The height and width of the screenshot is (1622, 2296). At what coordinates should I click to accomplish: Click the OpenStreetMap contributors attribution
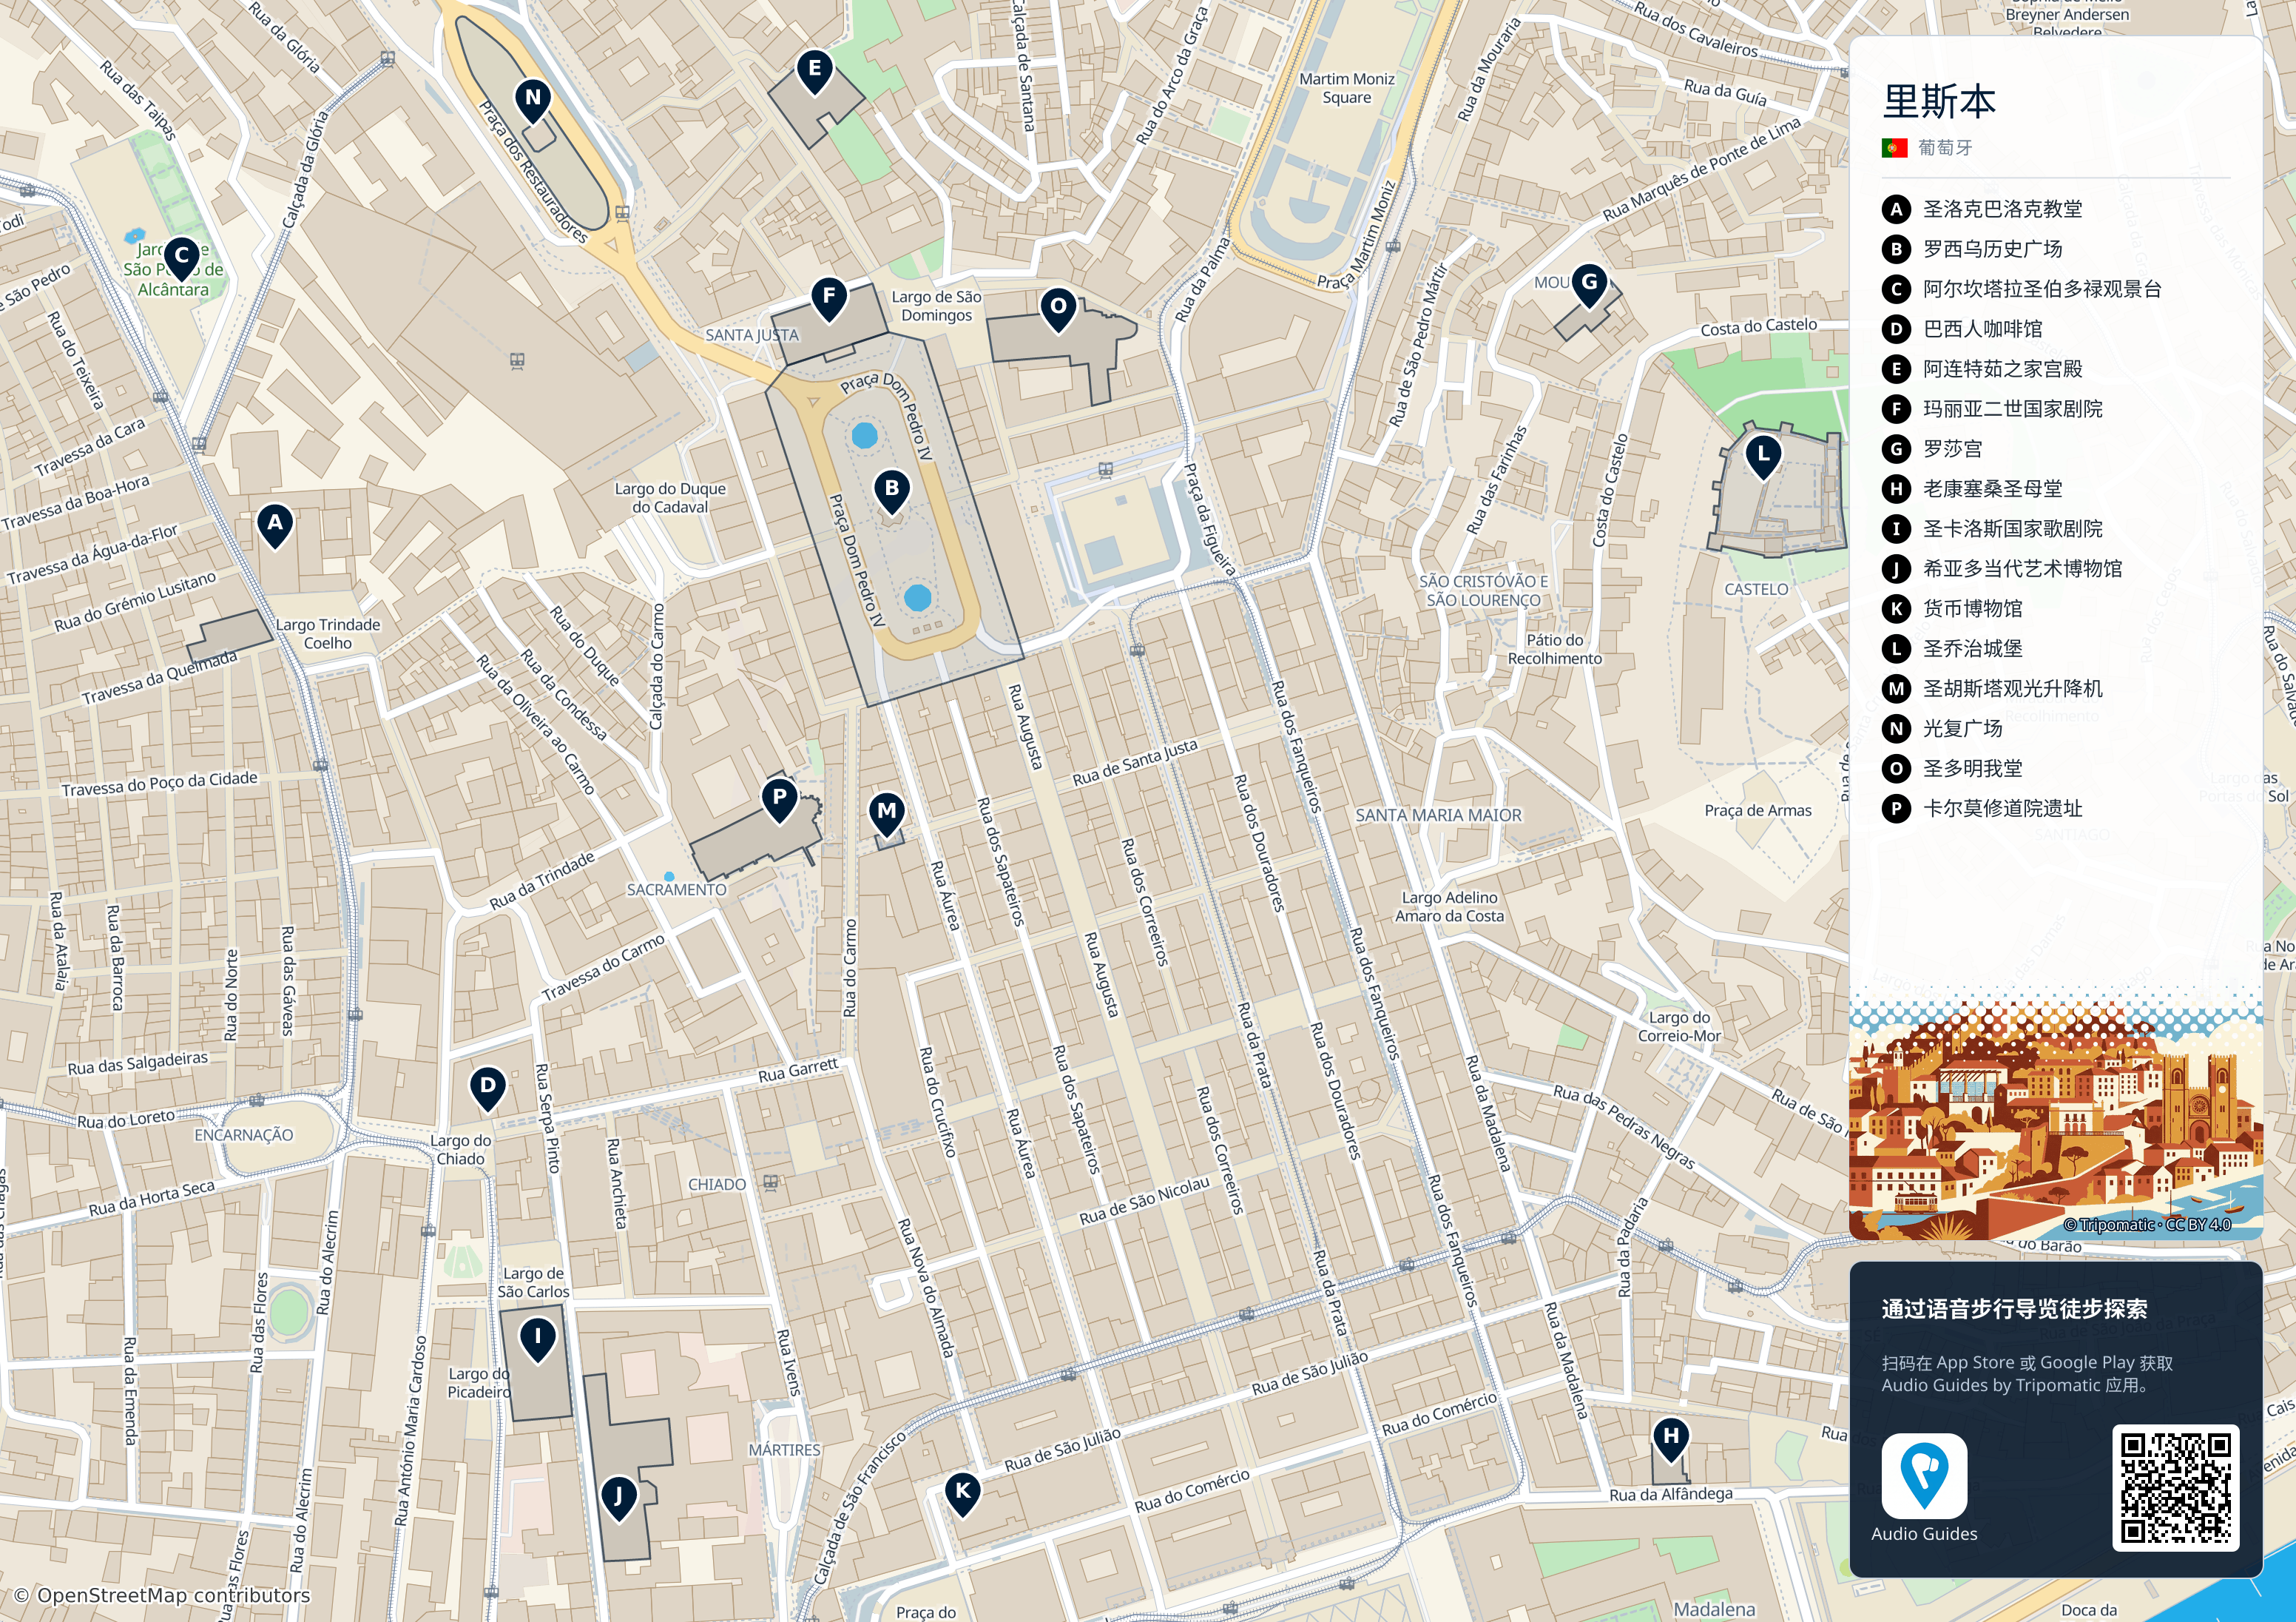click(162, 1596)
